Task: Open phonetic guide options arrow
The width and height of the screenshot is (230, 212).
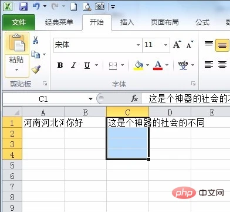Action: [192, 65]
